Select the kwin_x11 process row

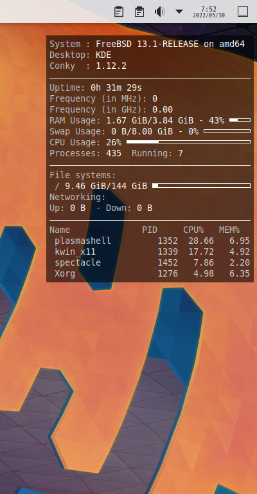click(150, 252)
